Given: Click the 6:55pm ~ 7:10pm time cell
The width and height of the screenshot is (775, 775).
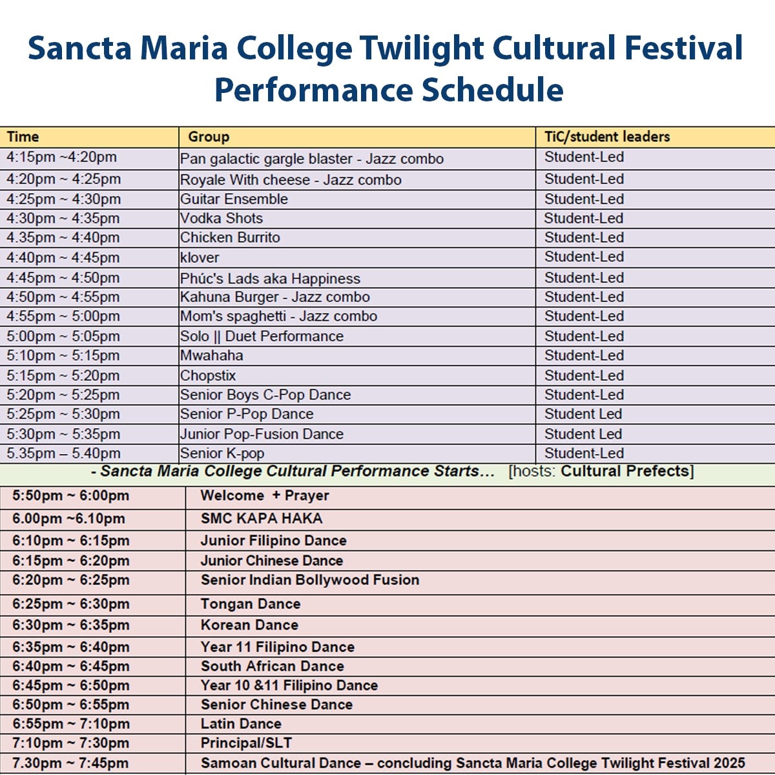Looking at the screenshot, I should click(x=71, y=724).
